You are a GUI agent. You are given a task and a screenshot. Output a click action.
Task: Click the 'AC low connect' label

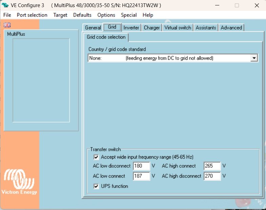pyautogui.click(x=109, y=176)
